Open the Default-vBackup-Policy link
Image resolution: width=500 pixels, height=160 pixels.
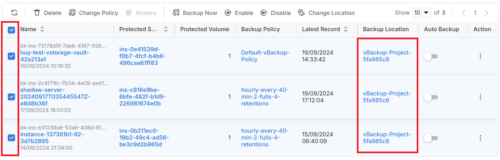tap(265, 56)
